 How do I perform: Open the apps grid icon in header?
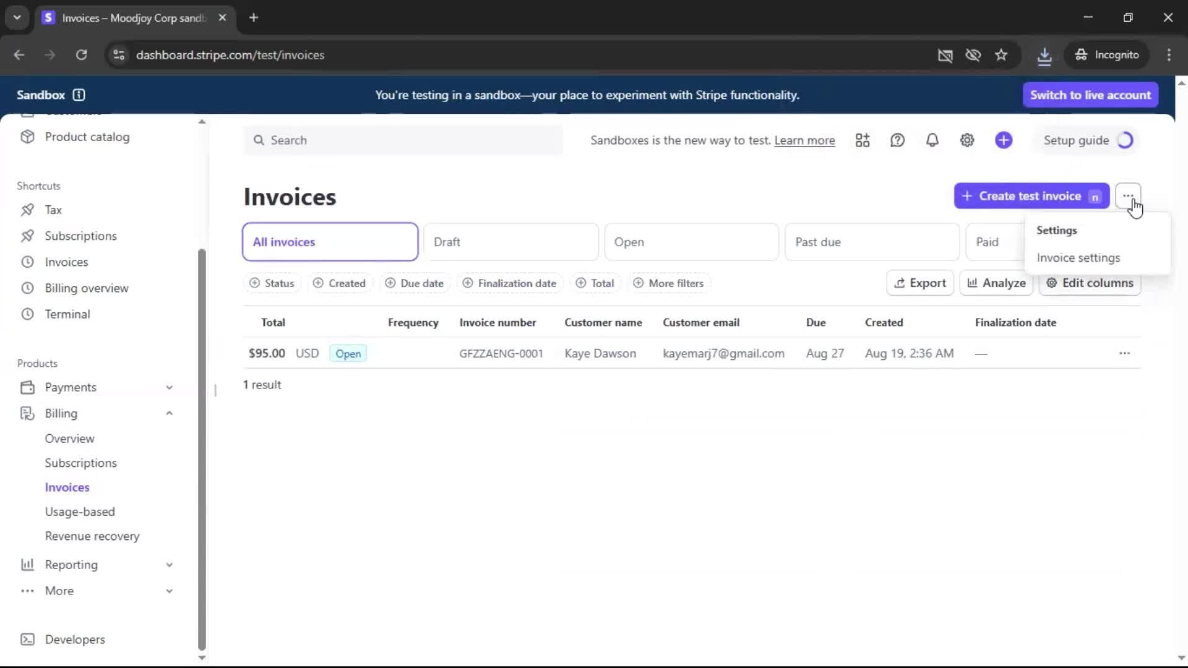click(x=863, y=140)
